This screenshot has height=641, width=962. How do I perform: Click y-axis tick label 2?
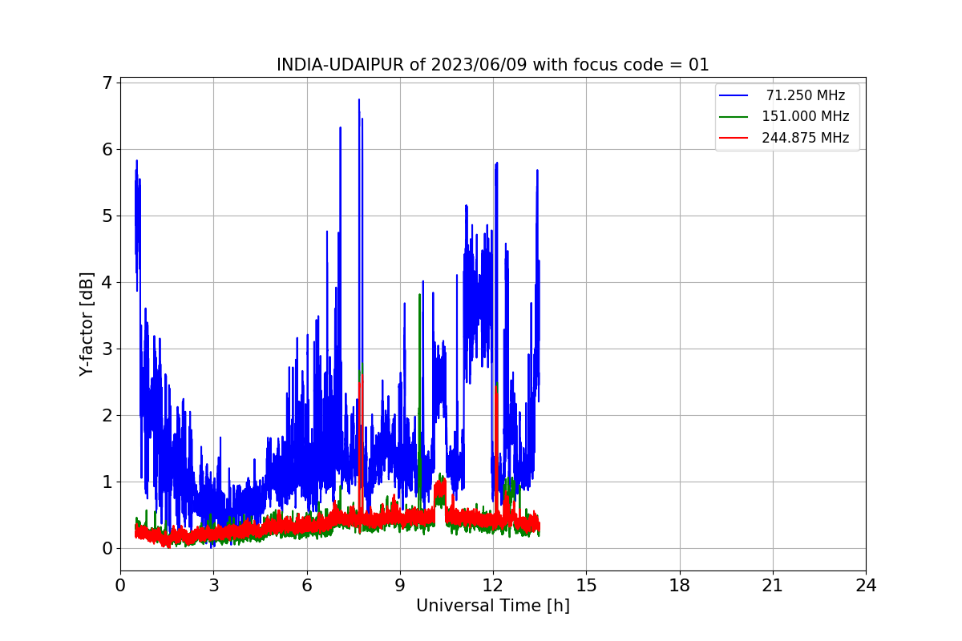tap(107, 416)
